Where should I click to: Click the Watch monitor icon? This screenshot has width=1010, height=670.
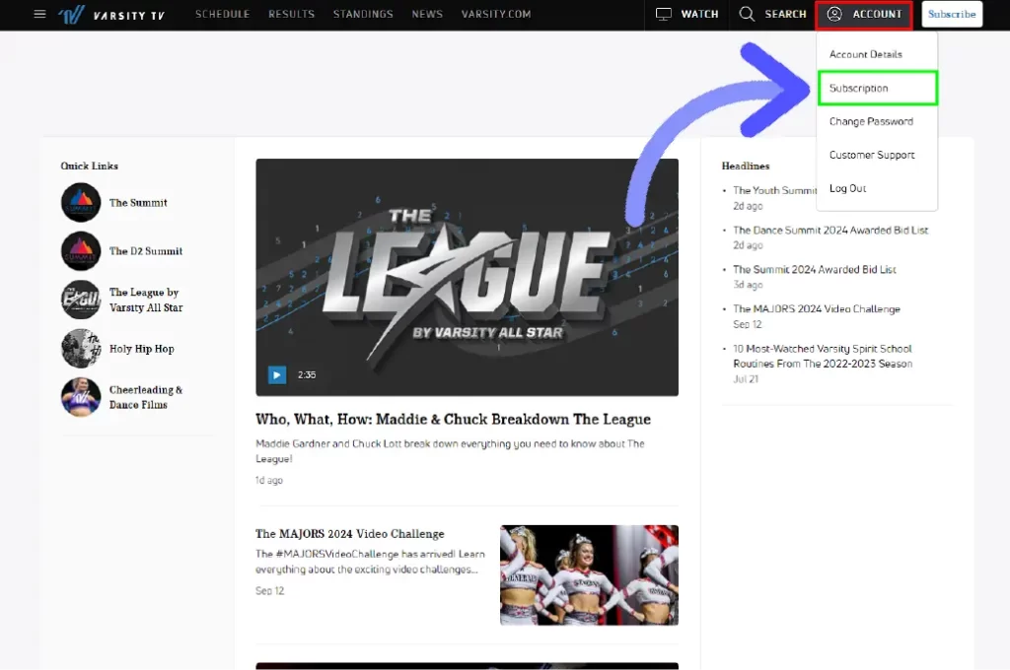[x=664, y=14]
